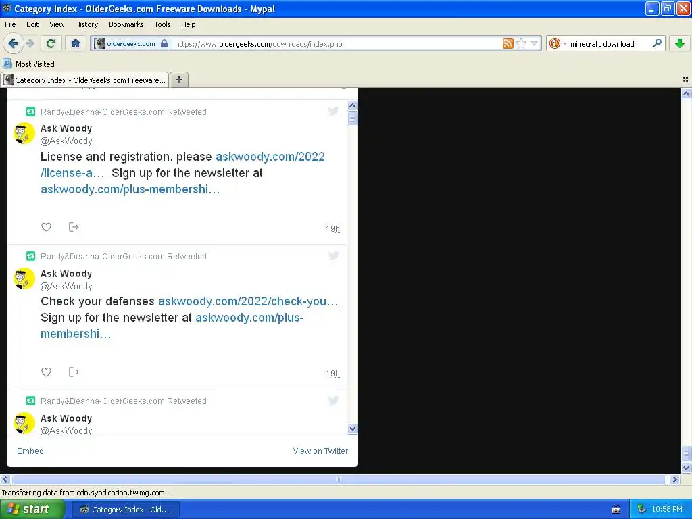Click the horizontal scrollbar thumb
The image size is (692, 519).
pyautogui.click(x=338, y=479)
